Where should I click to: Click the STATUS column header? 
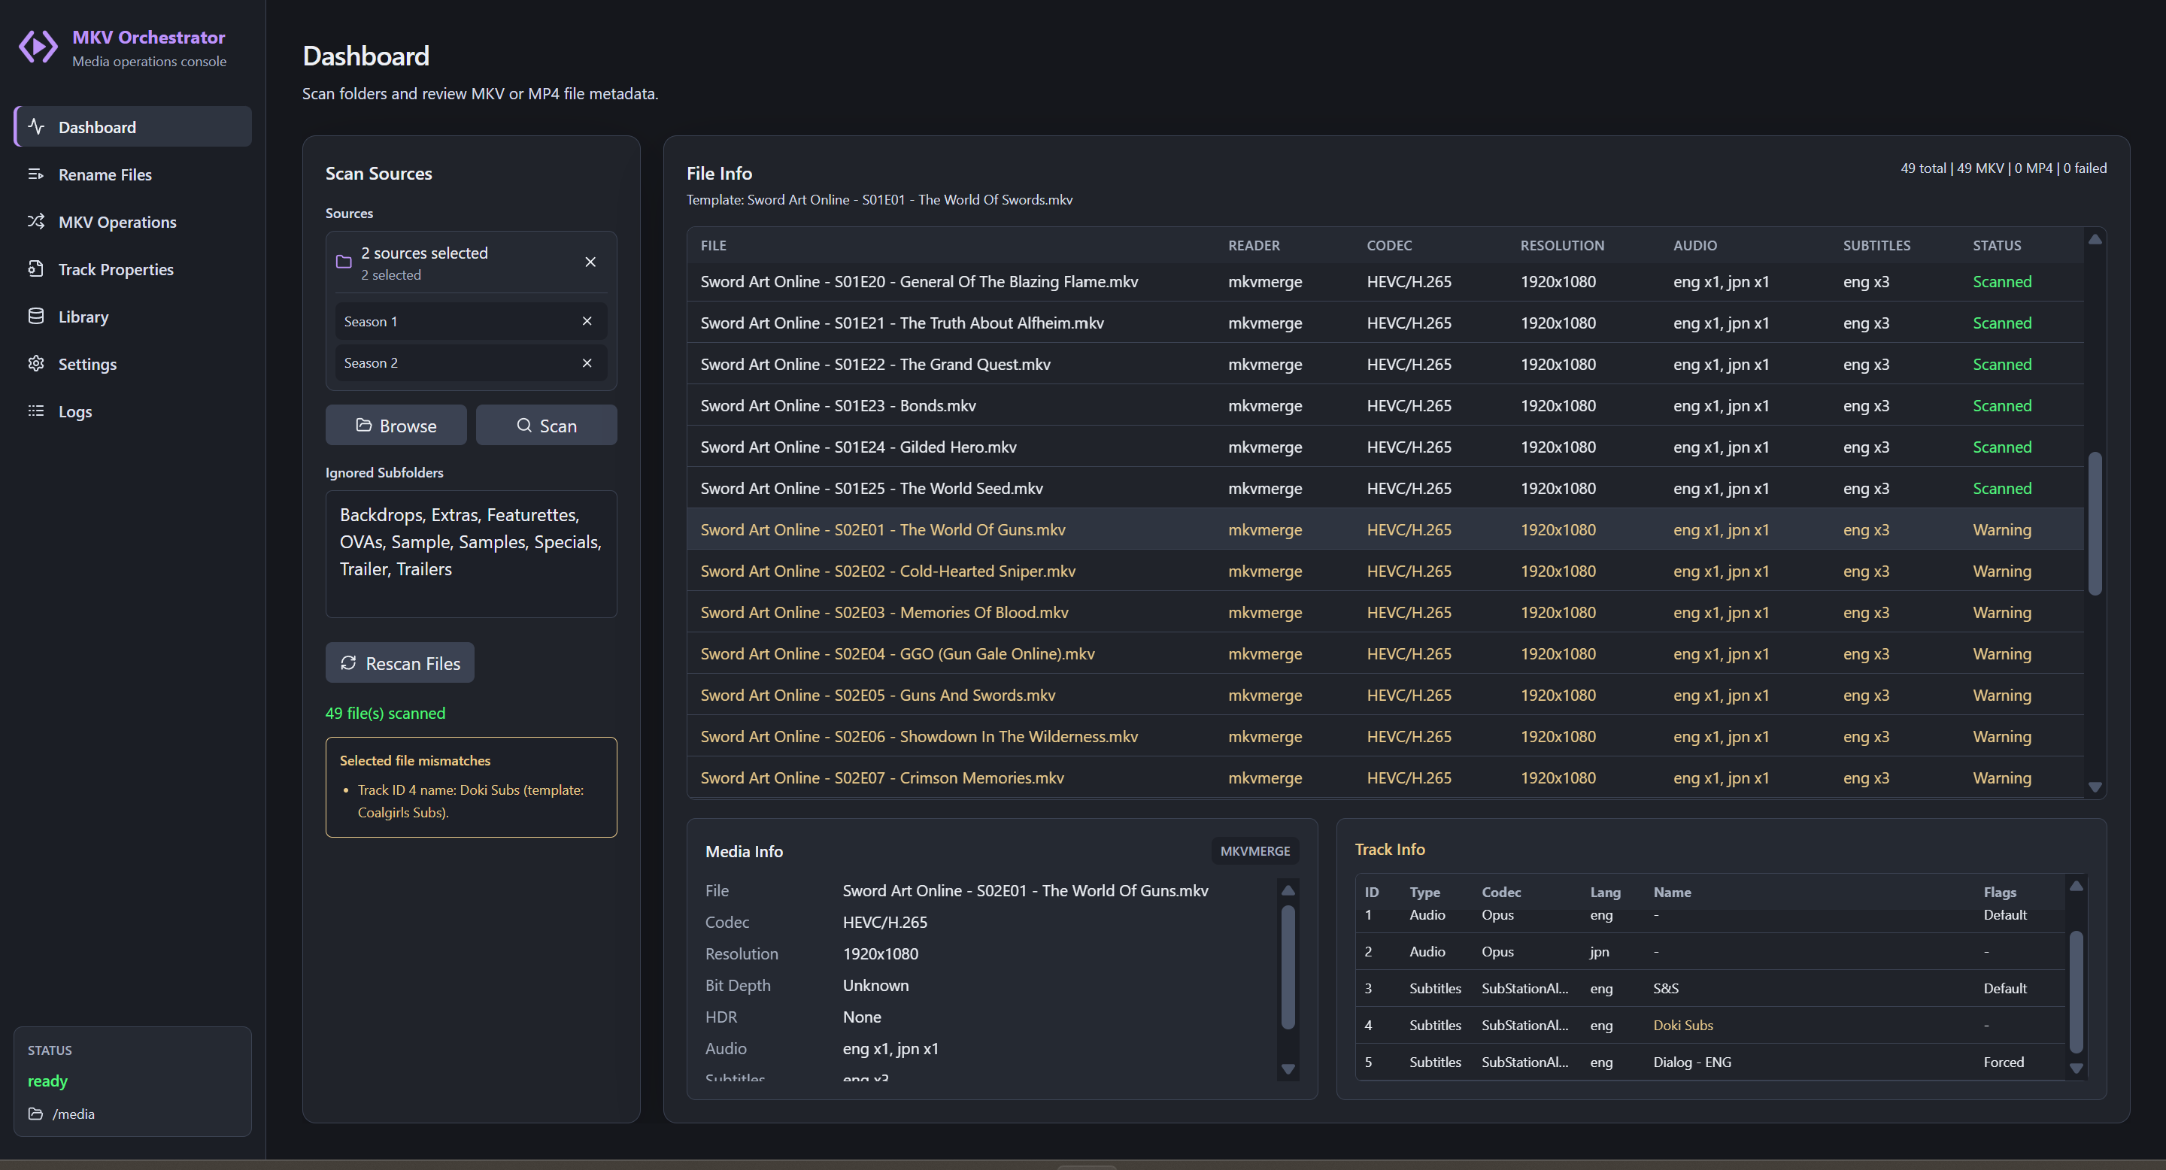[1997, 245]
